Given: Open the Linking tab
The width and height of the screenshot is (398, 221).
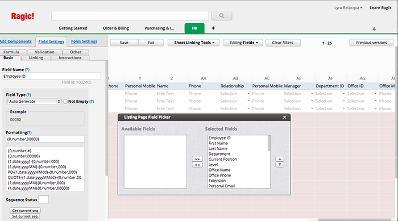Looking at the screenshot, I should pyautogui.click(x=36, y=58).
